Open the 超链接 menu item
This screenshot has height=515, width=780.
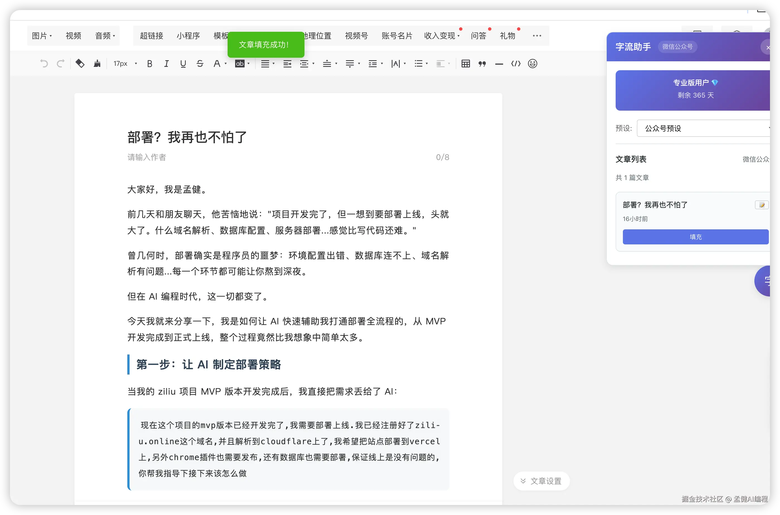152,36
